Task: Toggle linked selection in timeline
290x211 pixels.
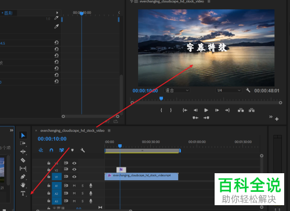Action: coord(61,150)
